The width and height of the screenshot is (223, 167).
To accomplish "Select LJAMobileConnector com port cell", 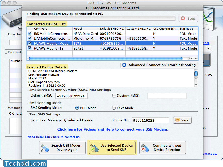I will pyautogui.click(x=53, y=38).
